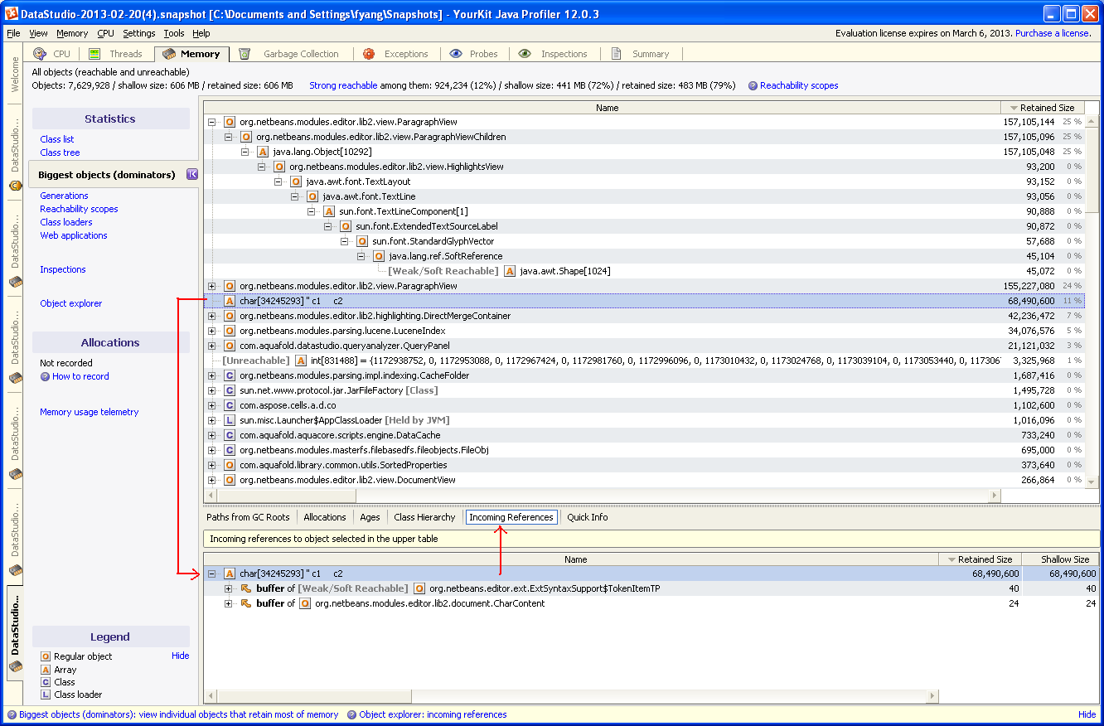Expand the QueryPanel tree node
Screen dimensions: 1104x726
coord(212,346)
